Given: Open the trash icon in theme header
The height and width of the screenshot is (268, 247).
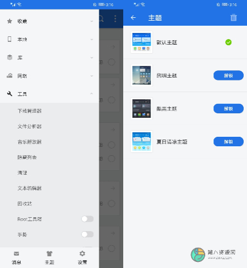Looking at the screenshot, I should (x=234, y=18).
